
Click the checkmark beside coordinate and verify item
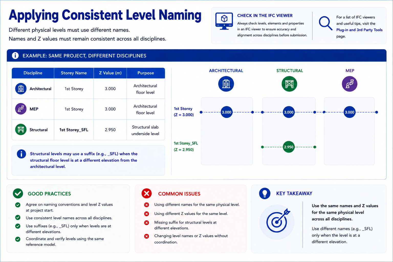pos(18,239)
